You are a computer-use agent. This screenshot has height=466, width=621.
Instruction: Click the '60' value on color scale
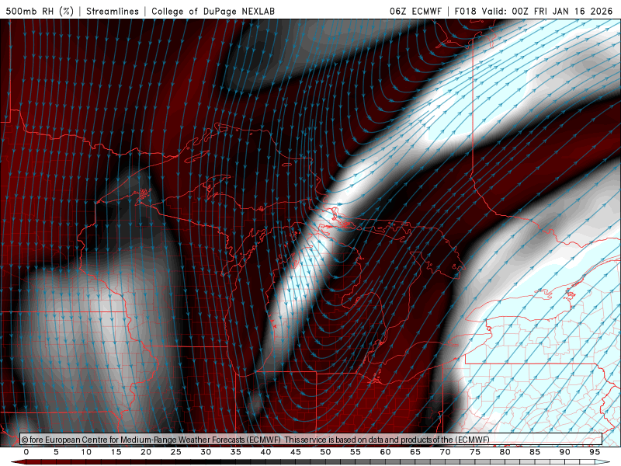385,452
